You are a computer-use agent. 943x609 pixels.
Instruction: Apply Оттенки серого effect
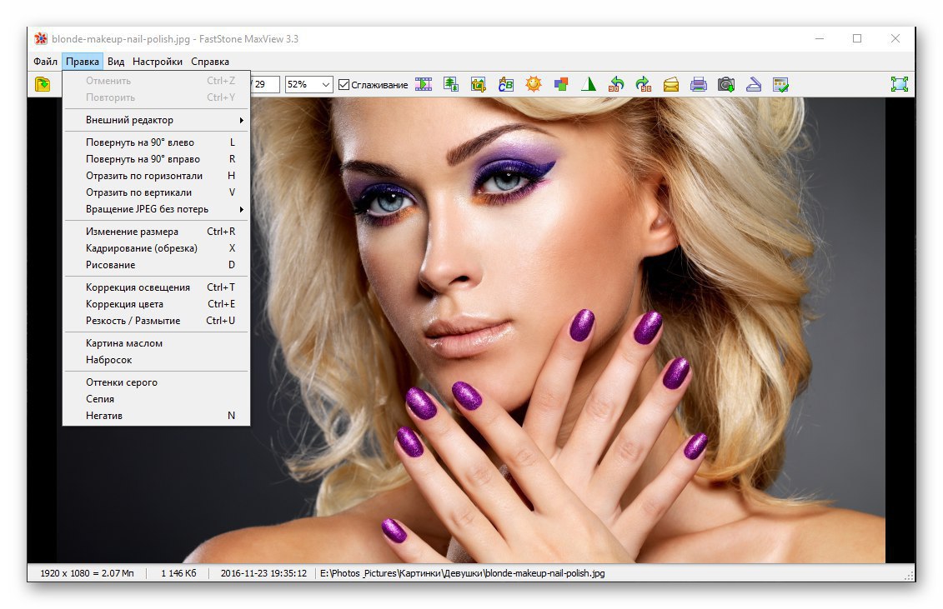[x=157, y=382]
